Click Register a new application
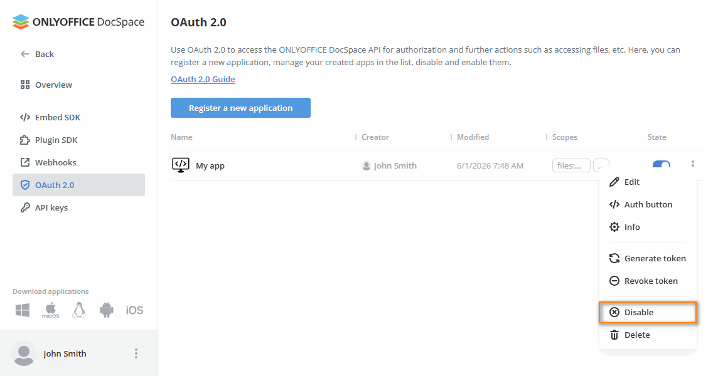The height and width of the screenshot is (376, 718). click(240, 108)
